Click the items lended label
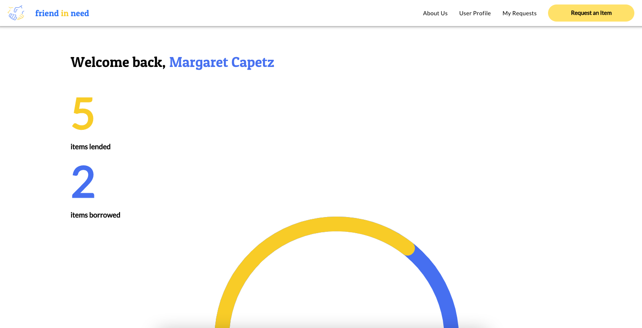The width and height of the screenshot is (642, 328). (x=90, y=147)
